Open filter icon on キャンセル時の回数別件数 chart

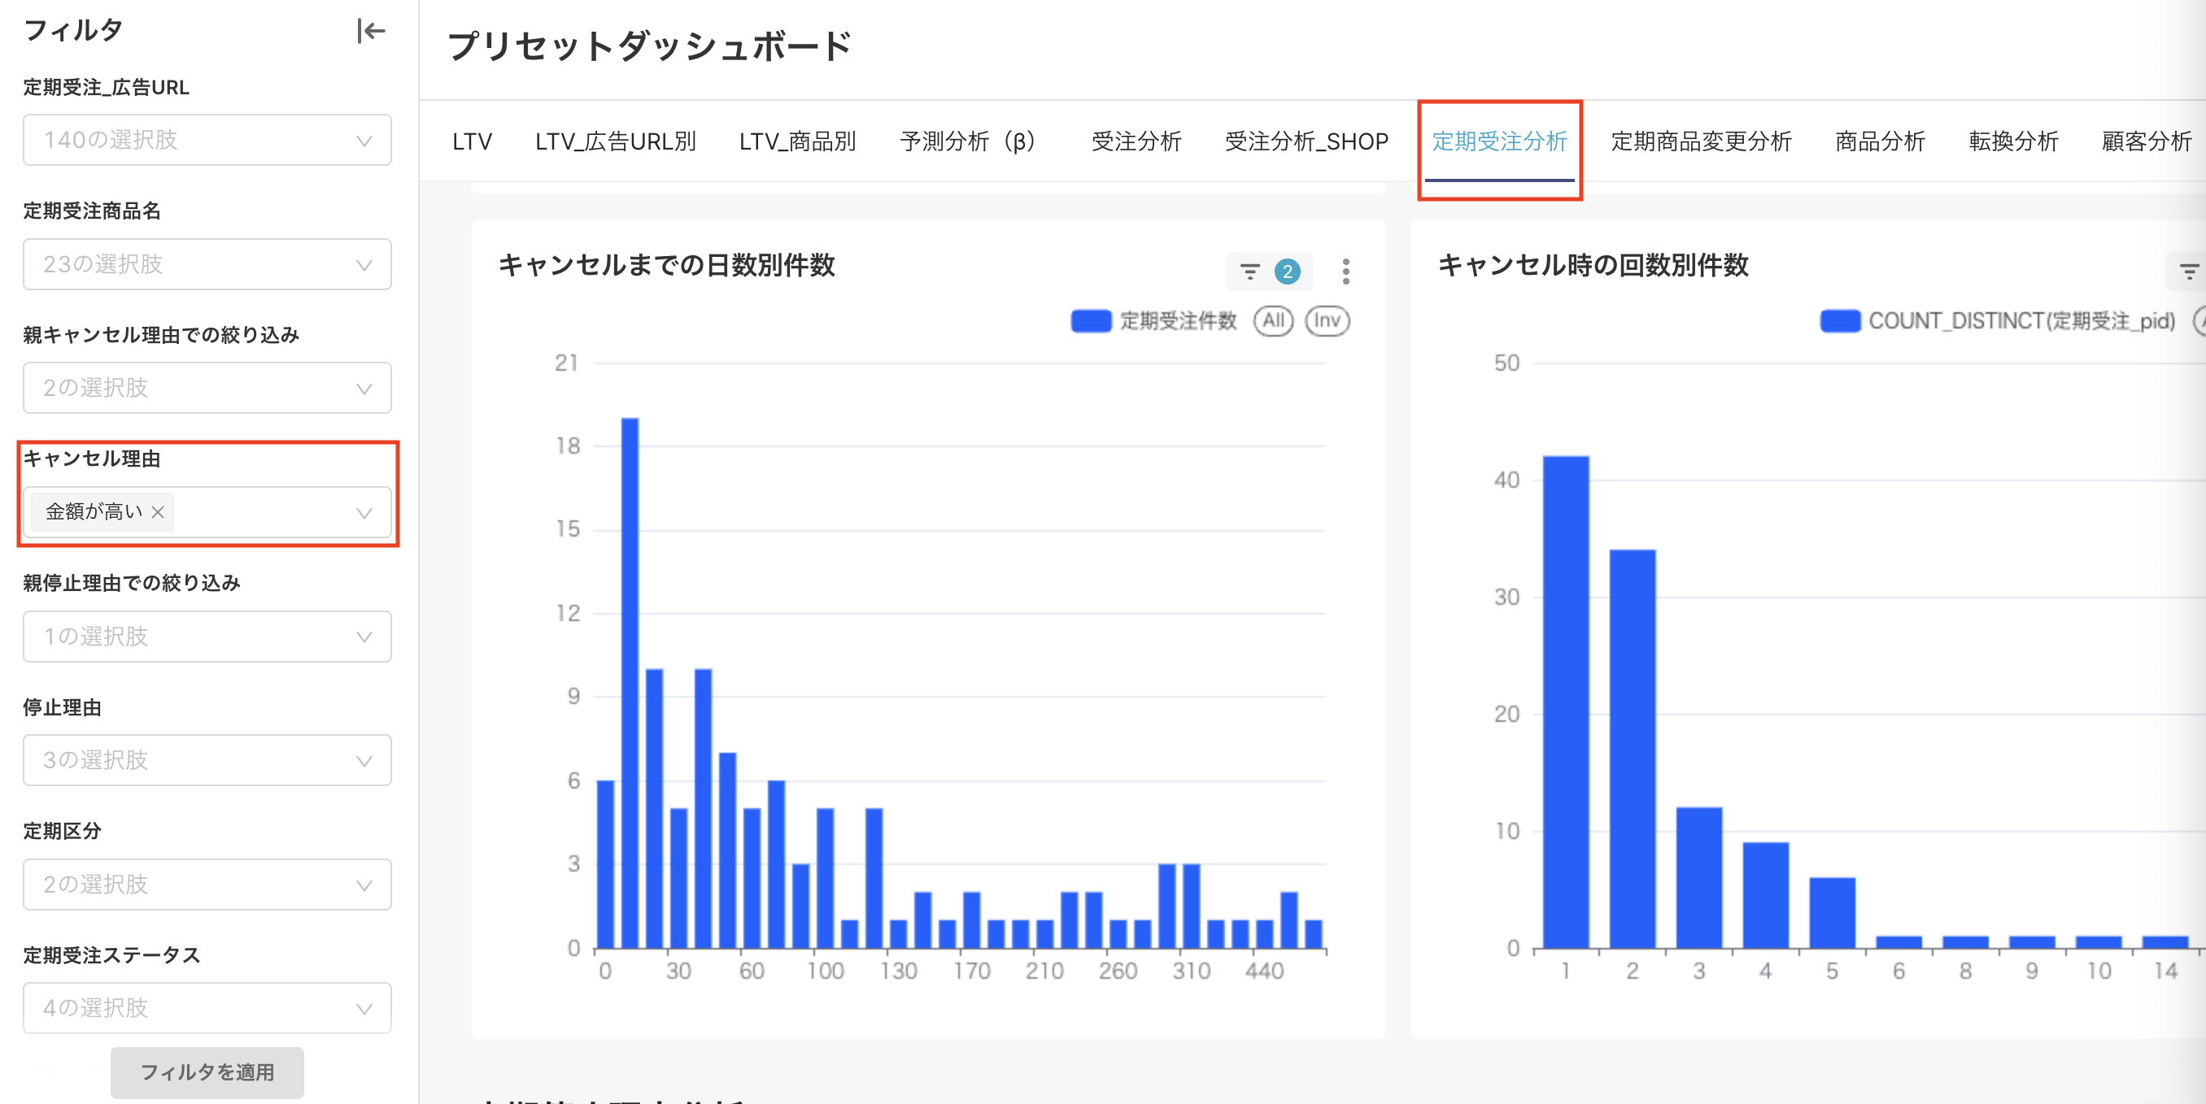coord(2188,272)
